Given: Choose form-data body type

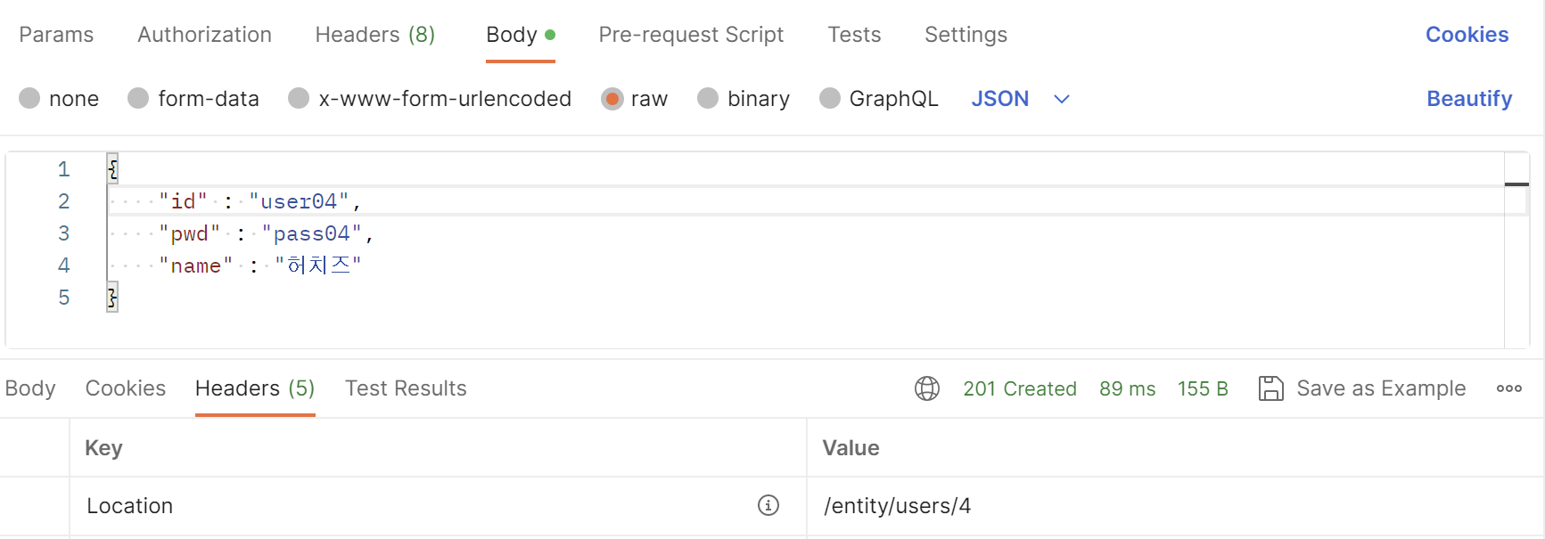Looking at the screenshot, I should coord(193,98).
